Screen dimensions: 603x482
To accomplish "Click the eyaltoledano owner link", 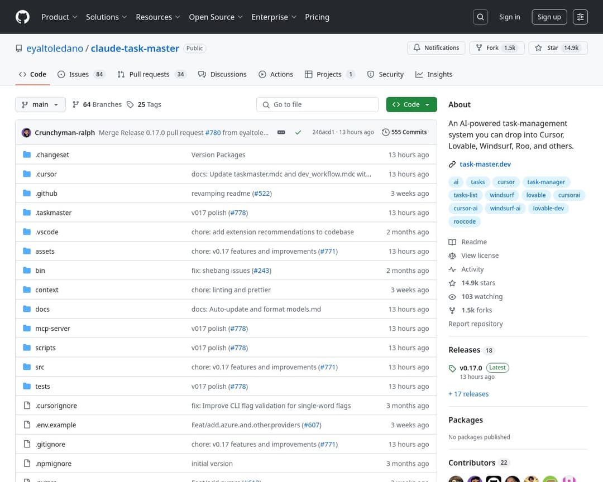I will 55,49.
